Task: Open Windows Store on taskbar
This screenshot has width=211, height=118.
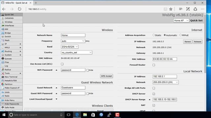Action: 93,115
